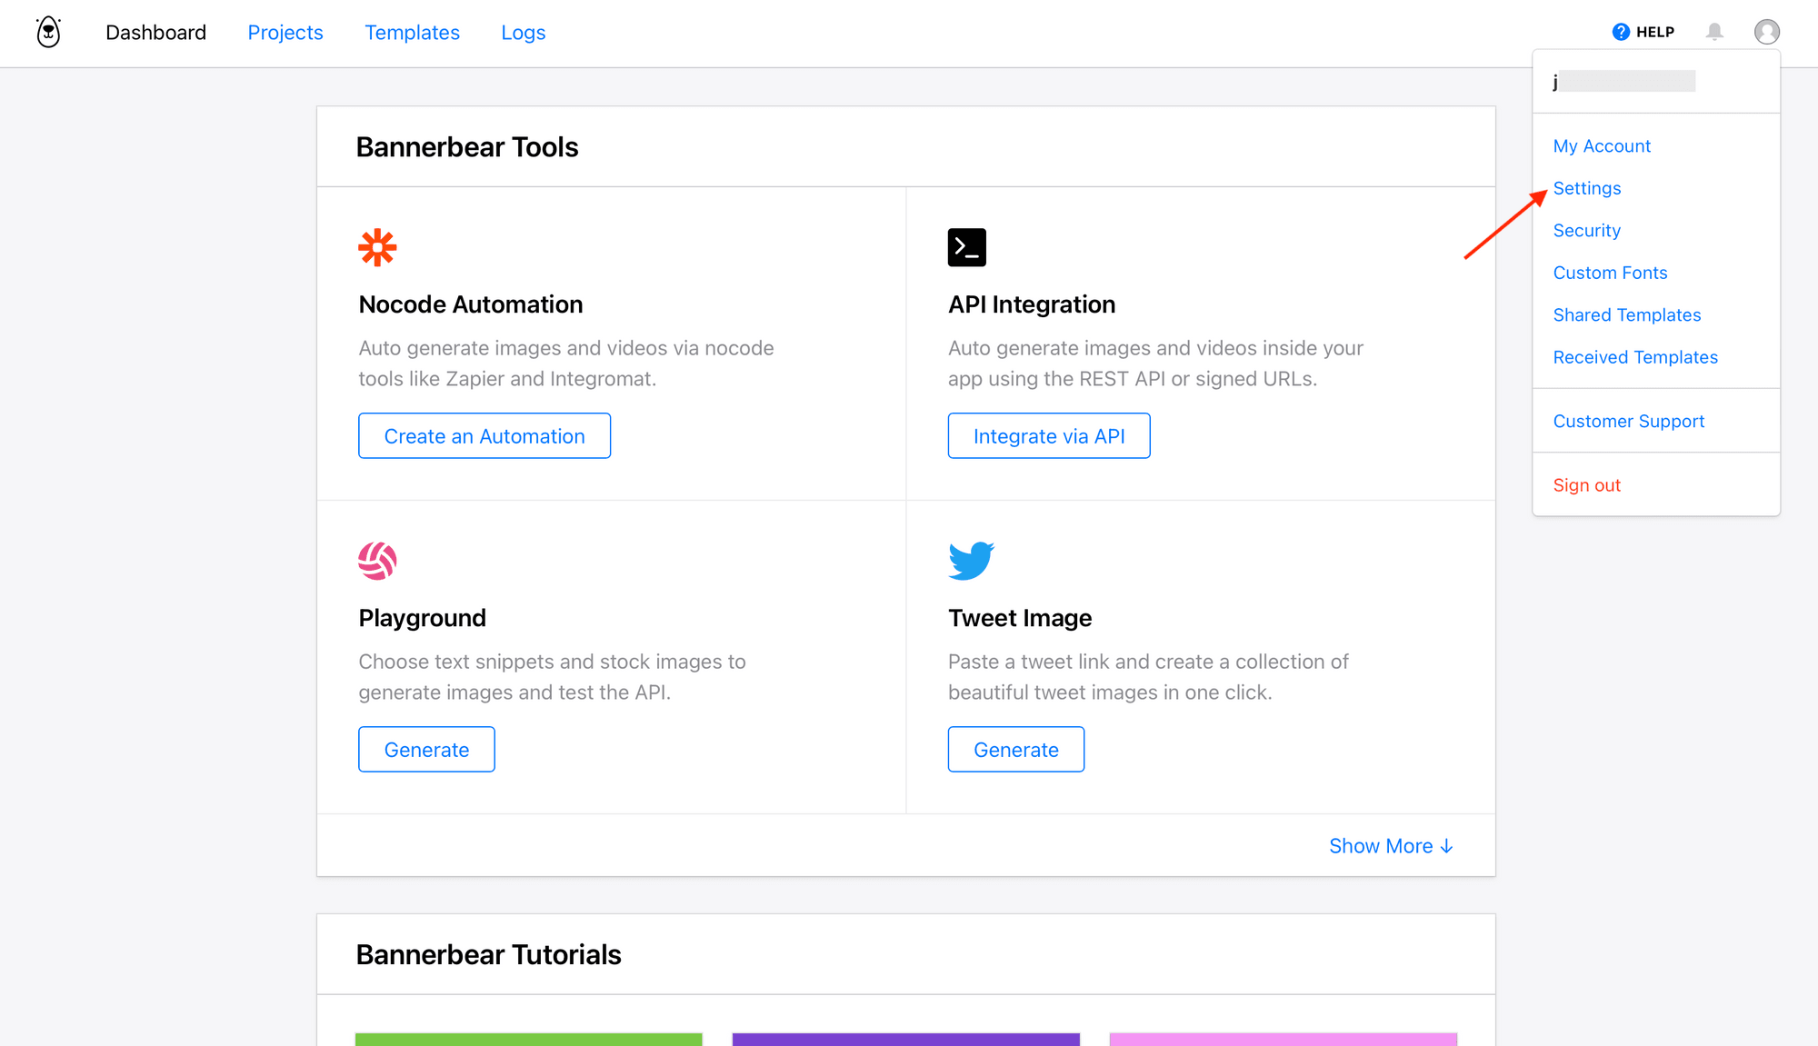Viewport: 1818px width, 1046px height.
Task: Click Generate under Tweet Image
Action: (1016, 750)
